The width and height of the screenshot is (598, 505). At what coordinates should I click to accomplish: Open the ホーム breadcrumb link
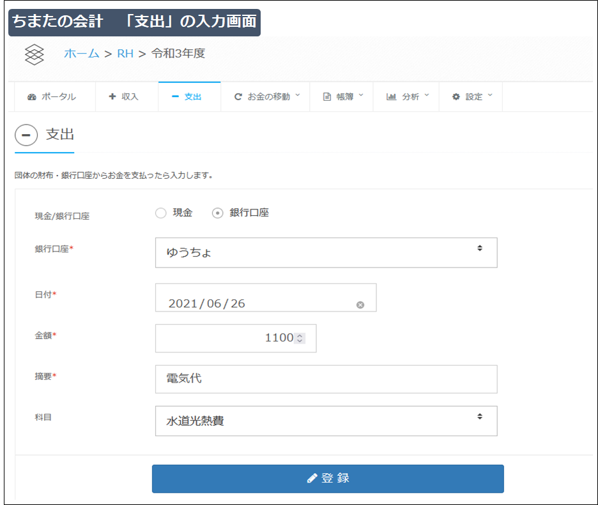click(x=80, y=54)
